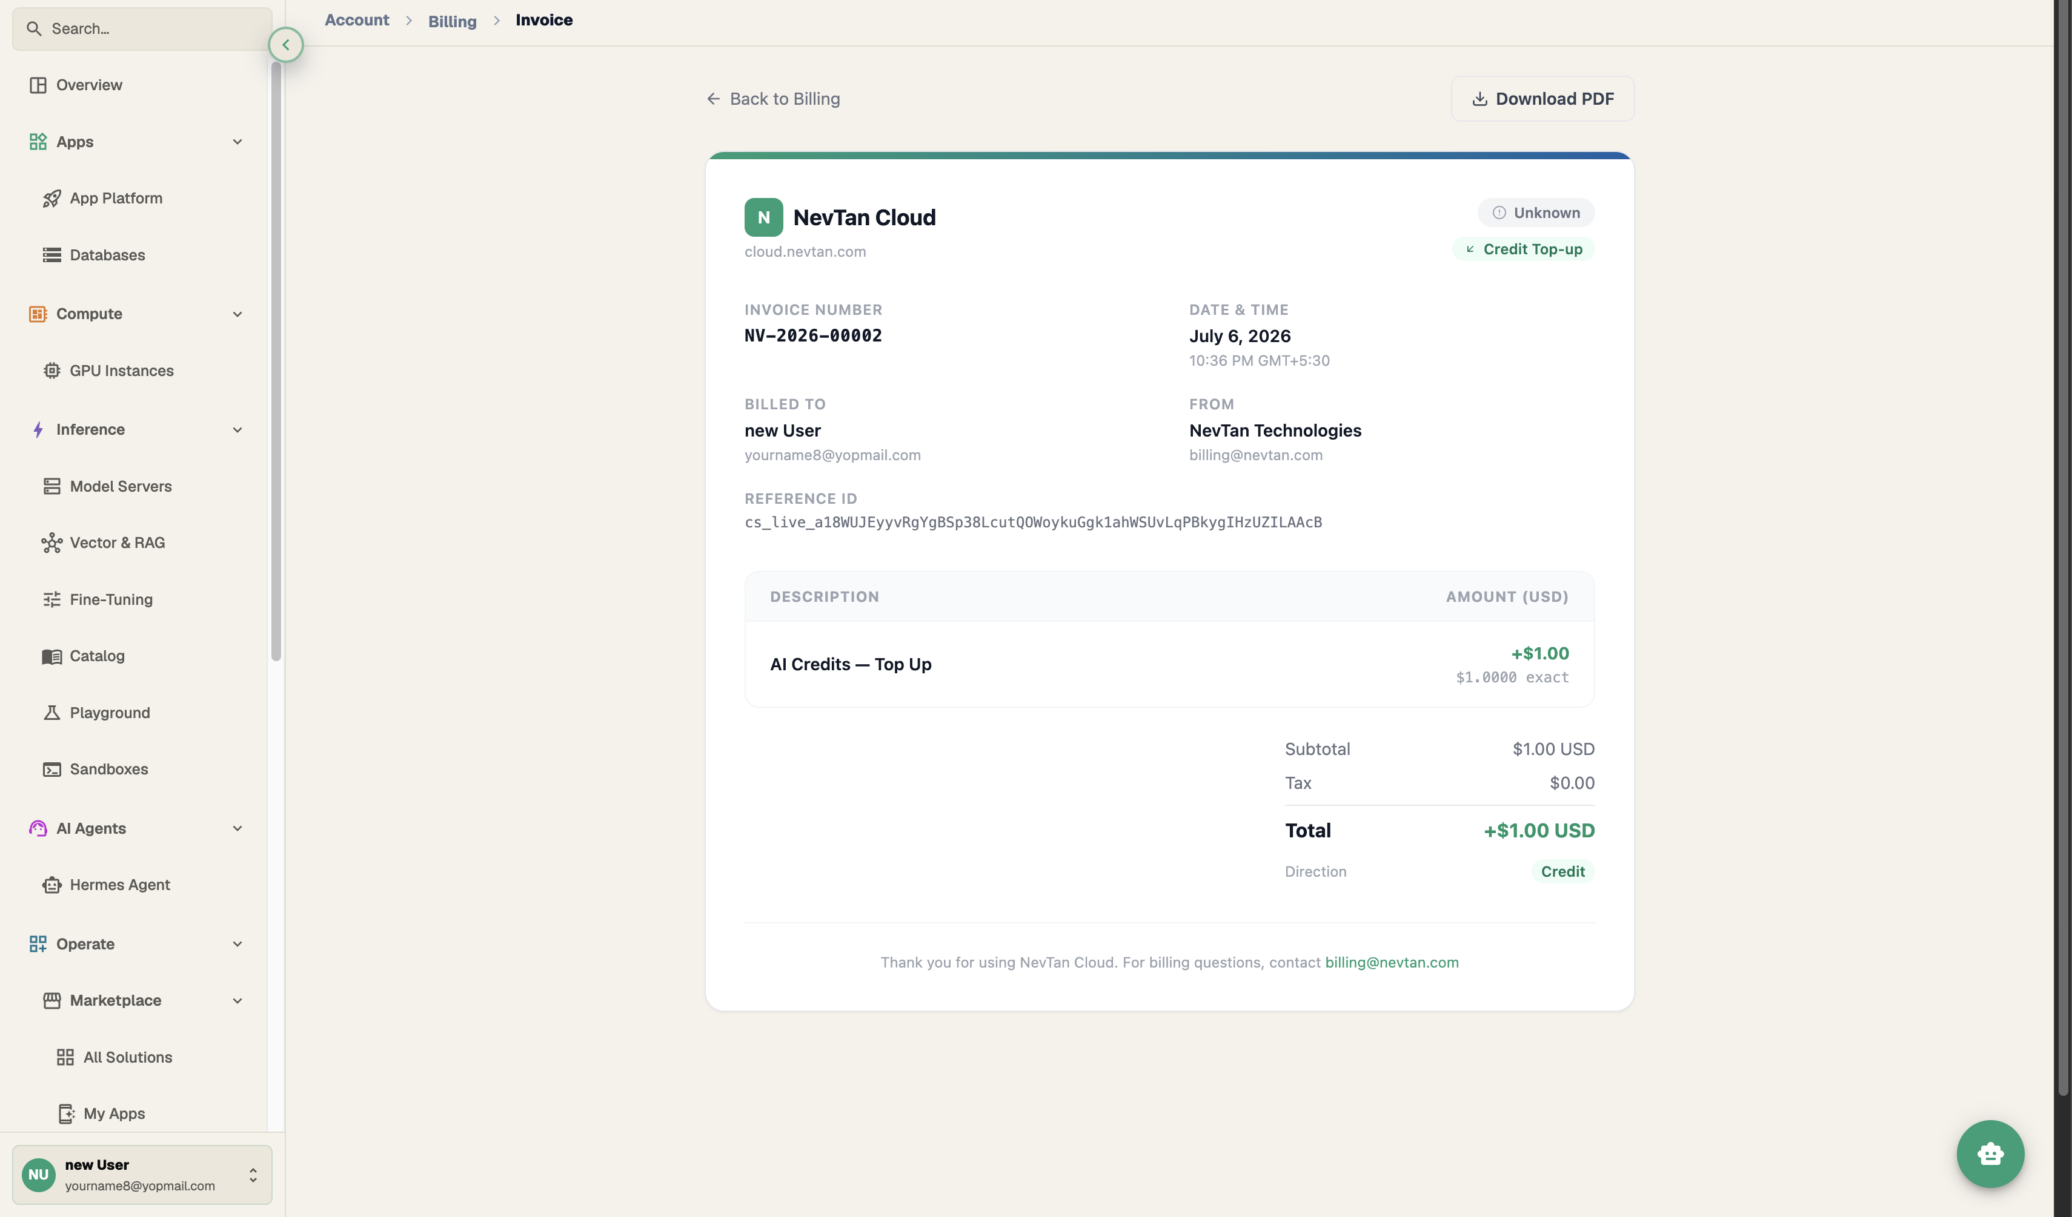Click the NevTan Cloud N logo
The width and height of the screenshot is (2072, 1217).
764,217
